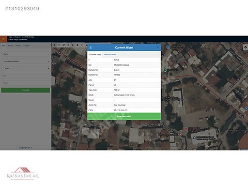Click the Çırpan value in dialog table

117,70
